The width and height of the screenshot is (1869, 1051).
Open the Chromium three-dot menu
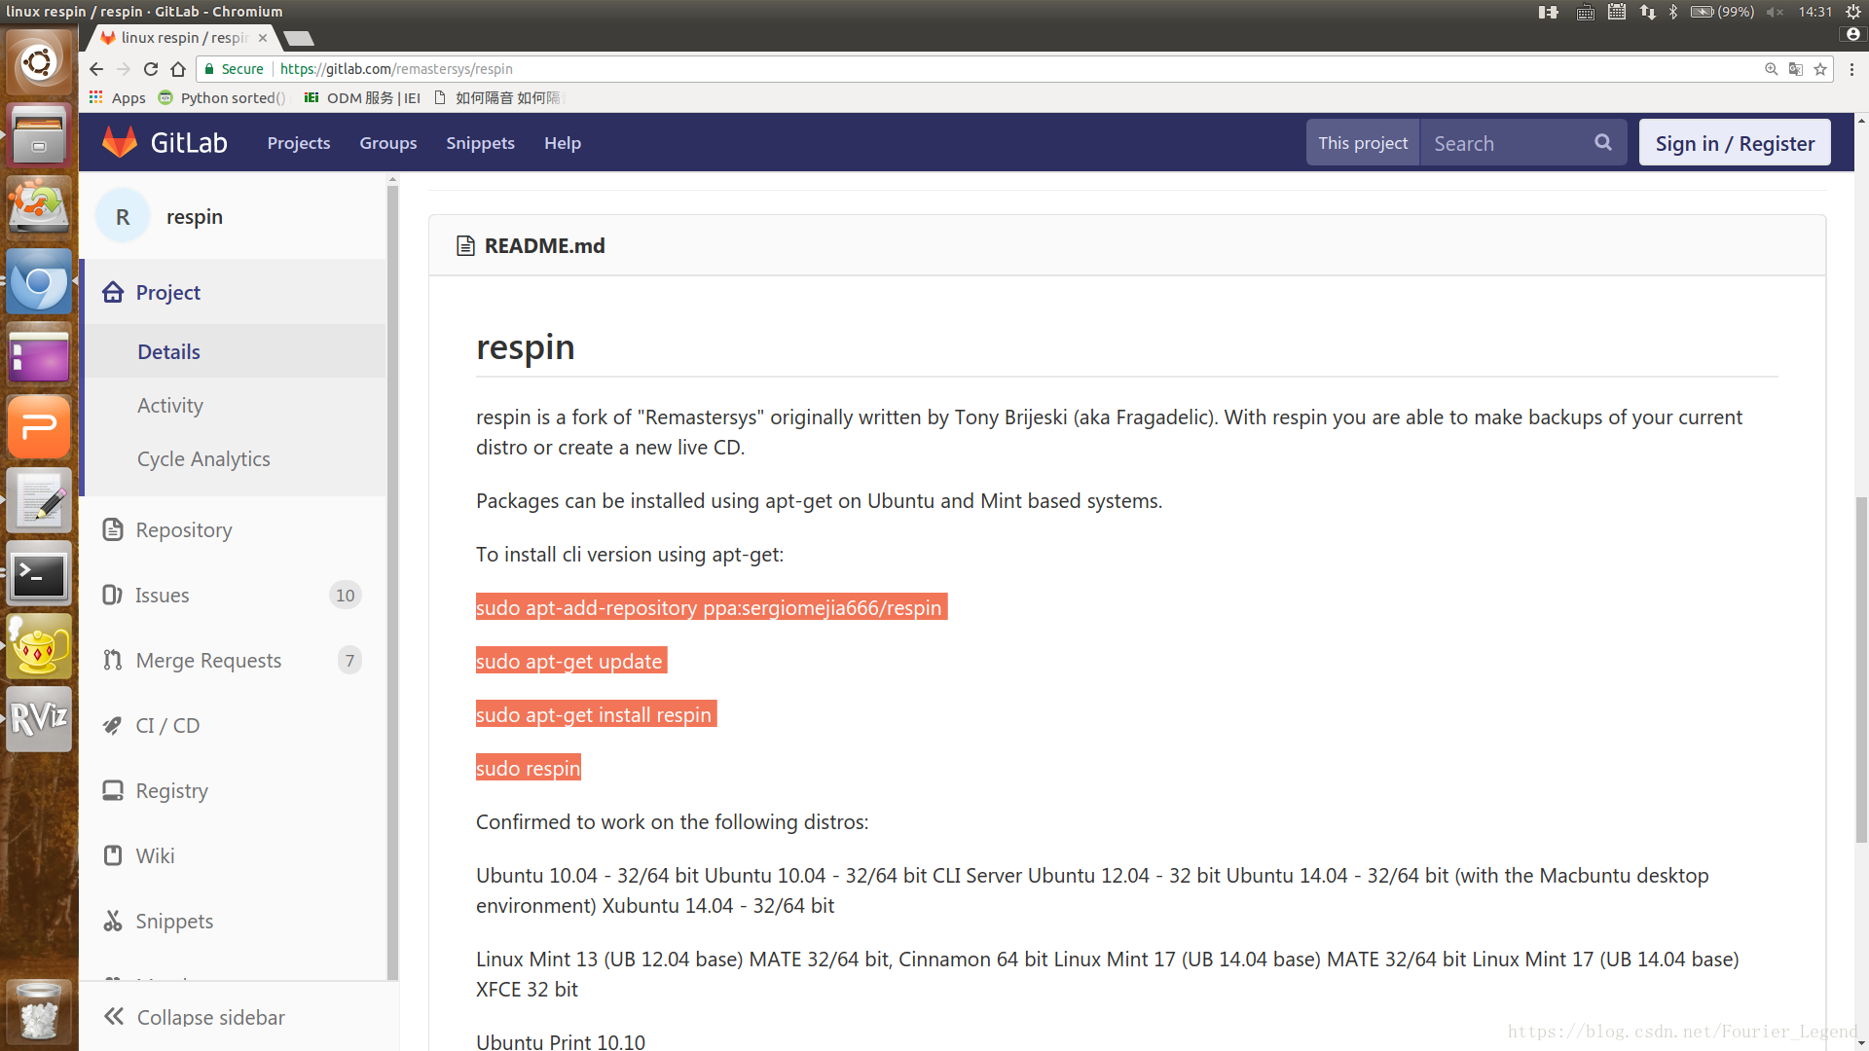pos(1851,69)
